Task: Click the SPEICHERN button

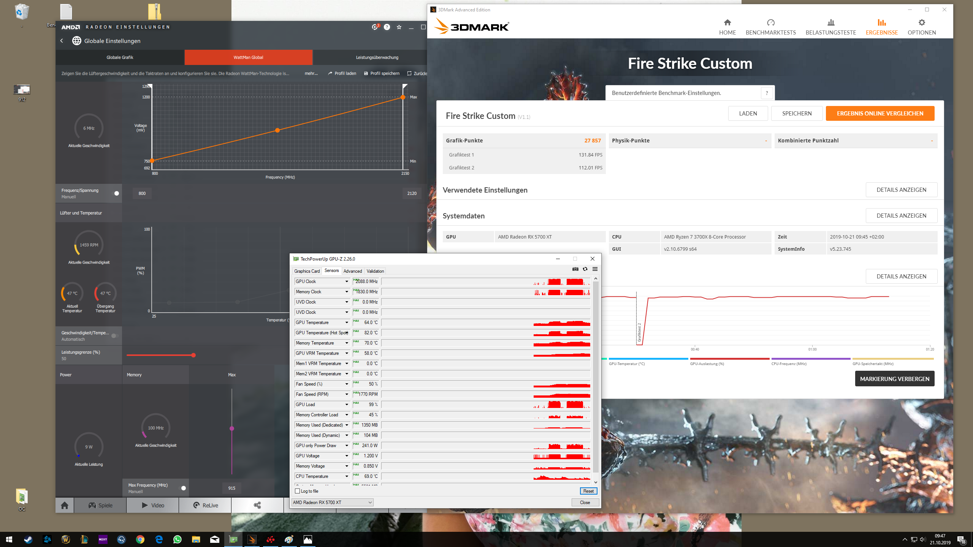Action: coord(797,114)
